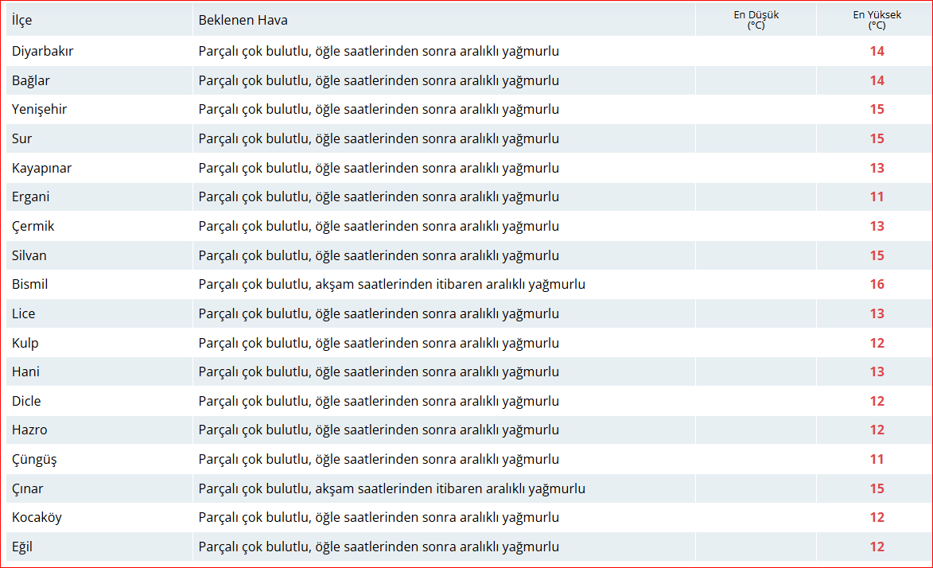The height and width of the screenshot is (568, 933).
Task: Click the Ergani district name
Action: pyautogui.click(x=31, y=196)
